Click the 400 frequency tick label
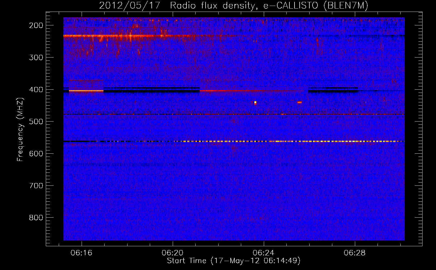Image resolution: width=436 pixels, height=270 pixels. pos(36,90)
